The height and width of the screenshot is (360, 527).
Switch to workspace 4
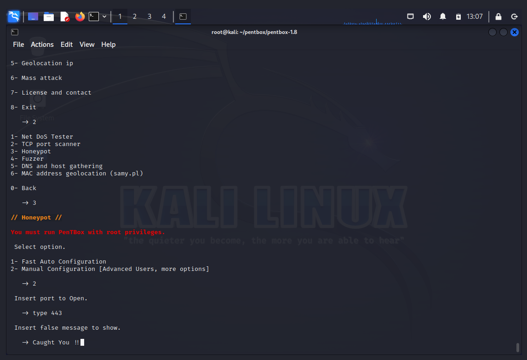pos(164,17)
